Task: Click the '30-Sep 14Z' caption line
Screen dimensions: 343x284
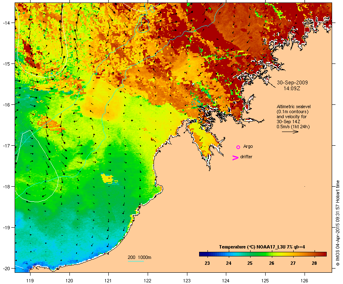Action: 288,122
